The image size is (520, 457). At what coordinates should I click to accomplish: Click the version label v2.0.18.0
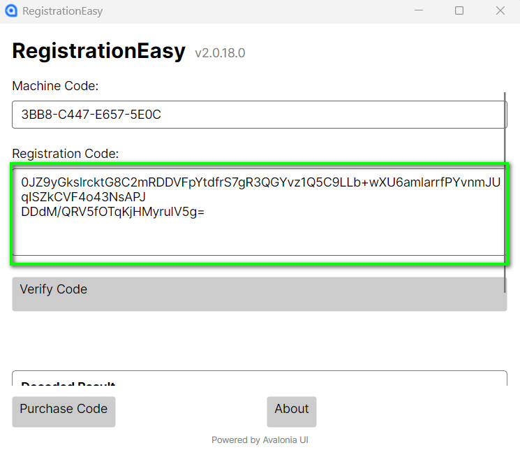tap(220, 53)
